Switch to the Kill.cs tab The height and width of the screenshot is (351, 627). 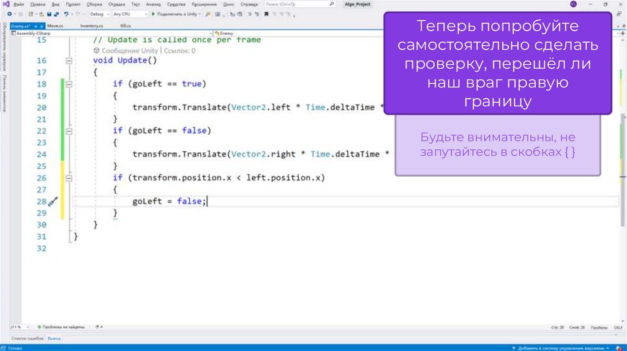(126, 26)
